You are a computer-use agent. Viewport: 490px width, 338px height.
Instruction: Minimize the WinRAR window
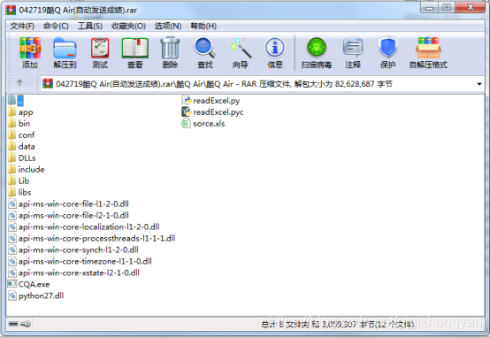pos(430,7)
